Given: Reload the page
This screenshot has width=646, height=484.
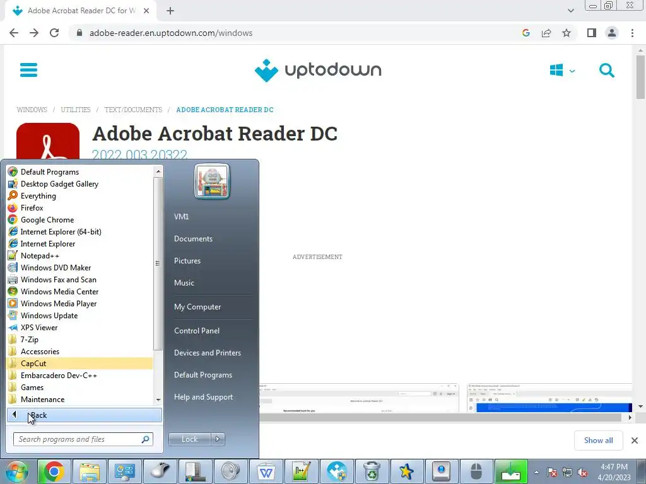Looking at the screenshot, I should point(54,33).
